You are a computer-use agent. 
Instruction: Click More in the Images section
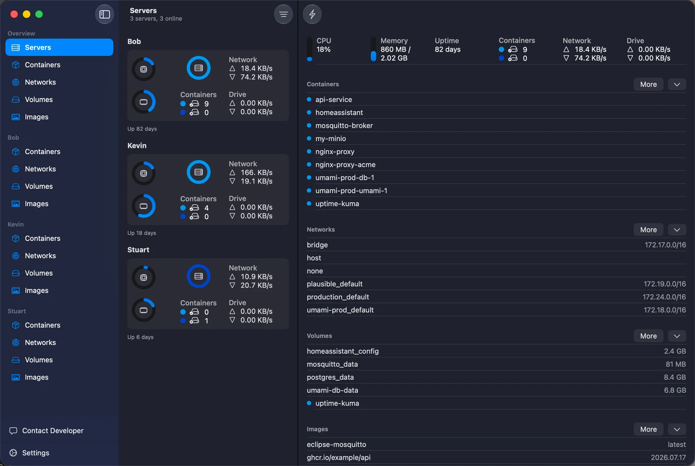[x=648, y=429]
